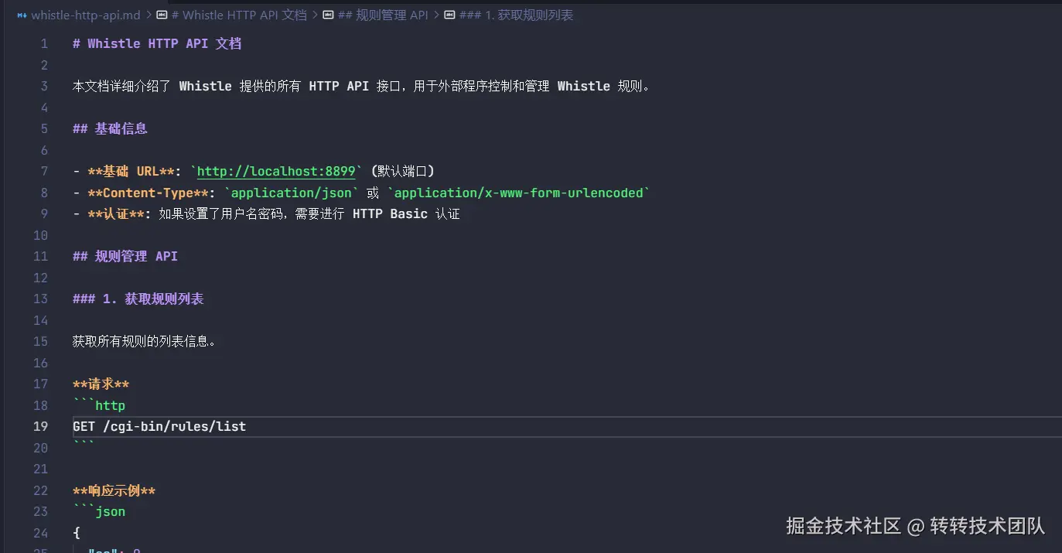Open the http://localhost:8899 link
1062x553 pixels.
tap(276, 171)
